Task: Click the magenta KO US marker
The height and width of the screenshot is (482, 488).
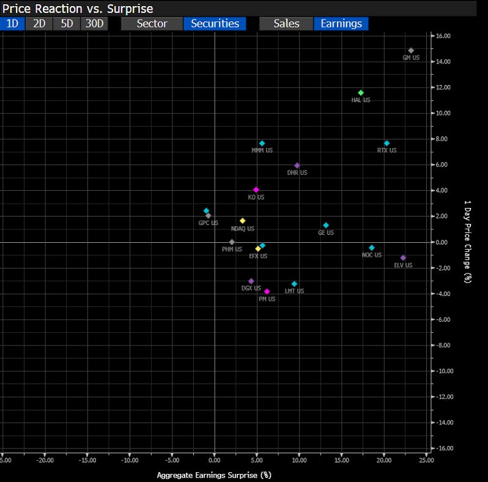Action: 256,190
